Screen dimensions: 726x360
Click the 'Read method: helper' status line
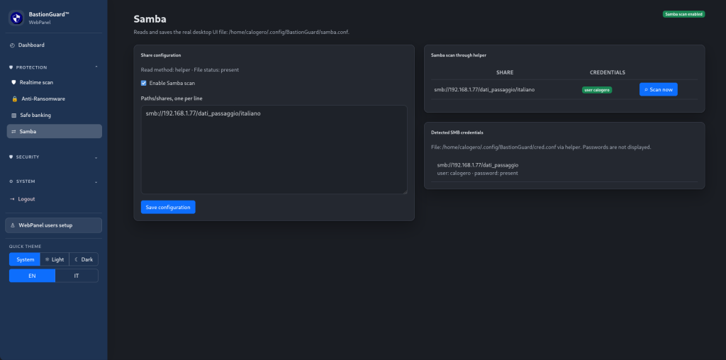(190, 70)
